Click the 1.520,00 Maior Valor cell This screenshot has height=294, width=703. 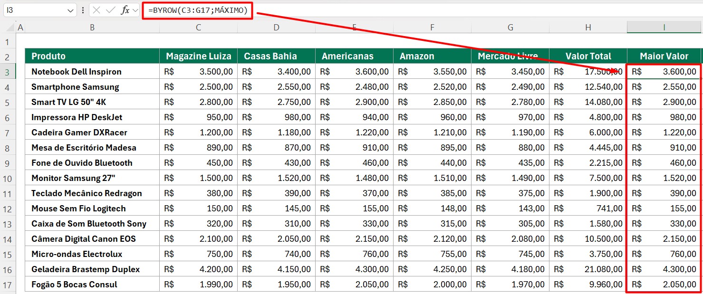[664, 178]
